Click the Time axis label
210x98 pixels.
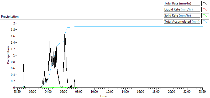[103, 96]
